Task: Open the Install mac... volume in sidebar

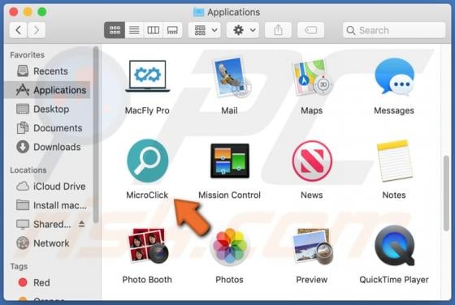Action: click(48, 205)
